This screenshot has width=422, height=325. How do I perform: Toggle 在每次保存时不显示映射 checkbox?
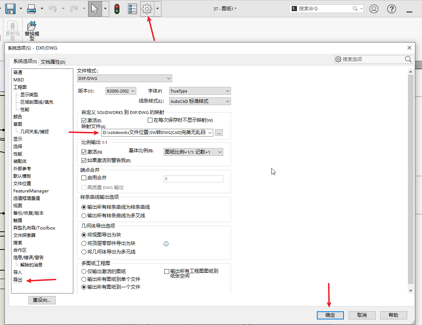pyautogui.click(x=150, y=120)
